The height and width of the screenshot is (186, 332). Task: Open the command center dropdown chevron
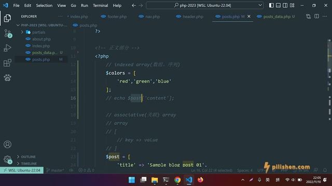tap(260, 5)
